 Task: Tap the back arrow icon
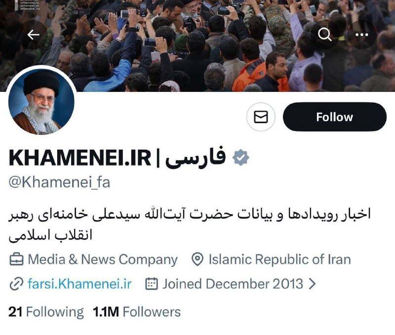33,35
